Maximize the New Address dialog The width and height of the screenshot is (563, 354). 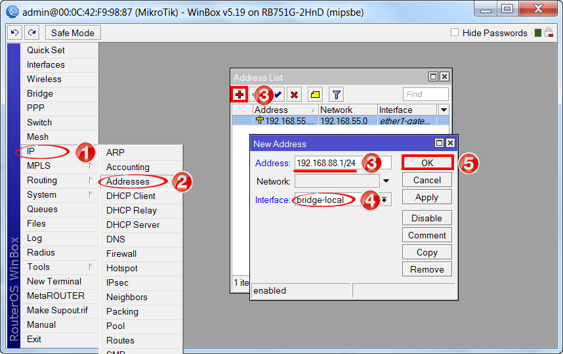tap(439, 143)
